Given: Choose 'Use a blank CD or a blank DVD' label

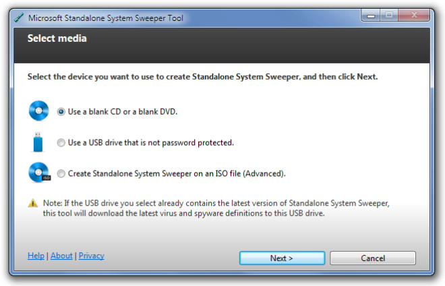Looking at the screenshot, I should pyautogui.click(x=123, y=111).
